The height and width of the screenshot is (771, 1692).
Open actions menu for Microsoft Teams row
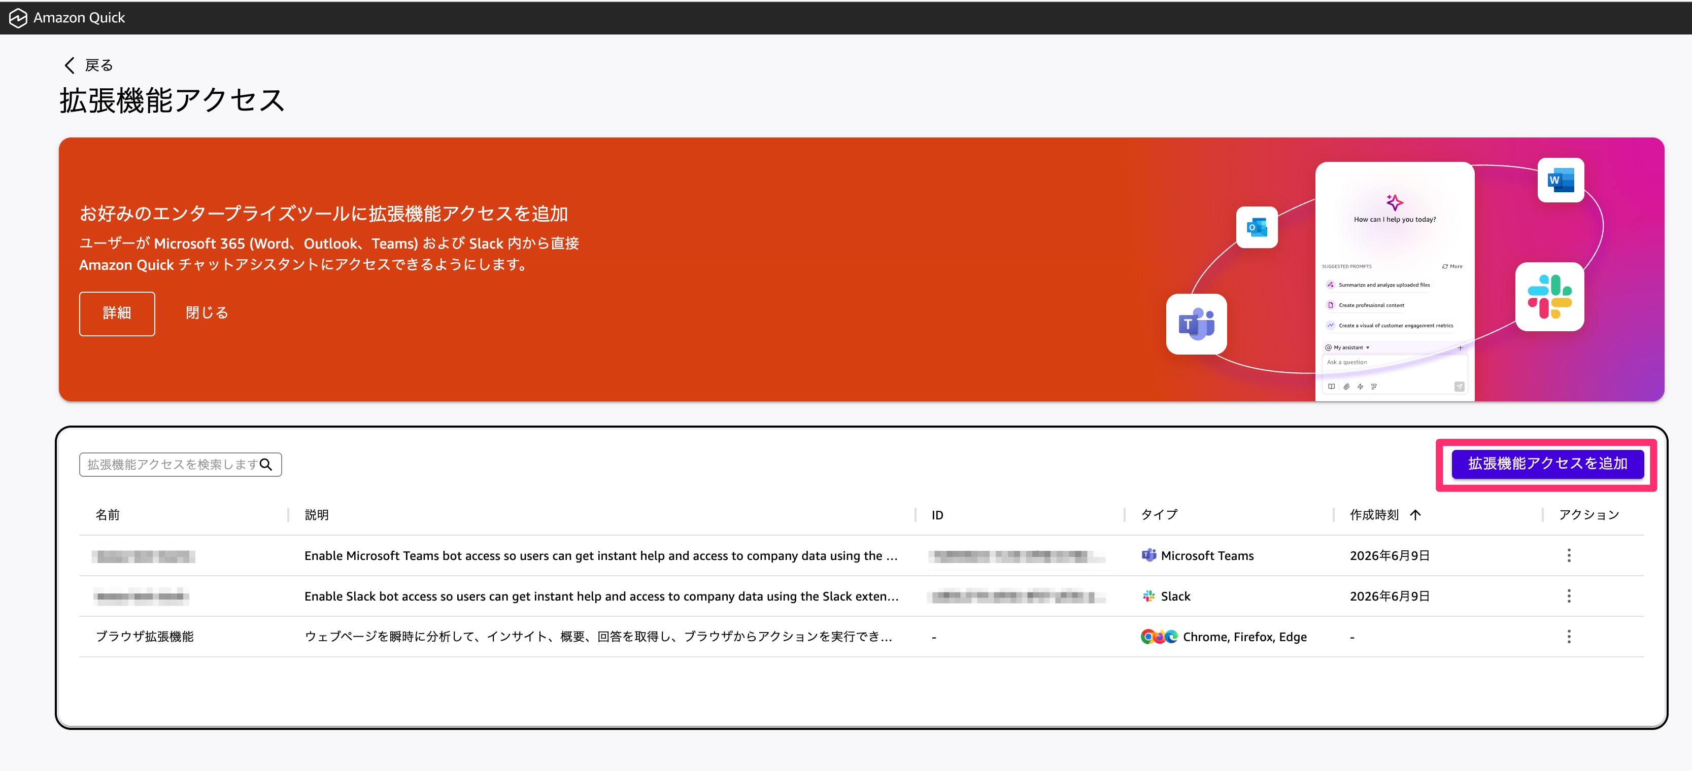pyautogui.click(x=1569, y=555)
